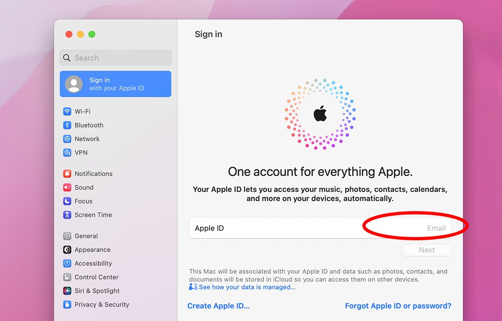Viewport: 502px width, 321px height.
Task: Select the Accessibility icon
Action: [x=67, y=264]
